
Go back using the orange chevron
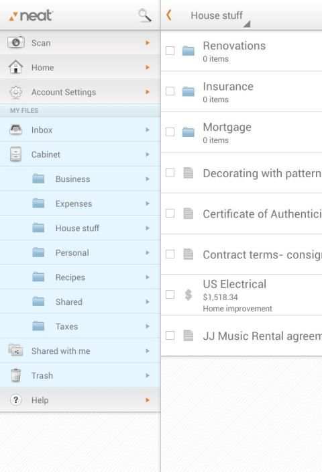(x=169, y=15)
